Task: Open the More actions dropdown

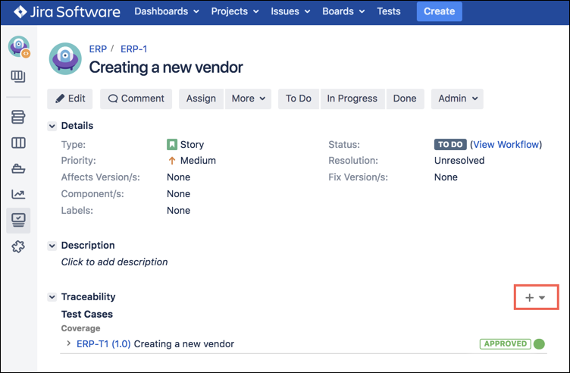Action: pos(249,99)
